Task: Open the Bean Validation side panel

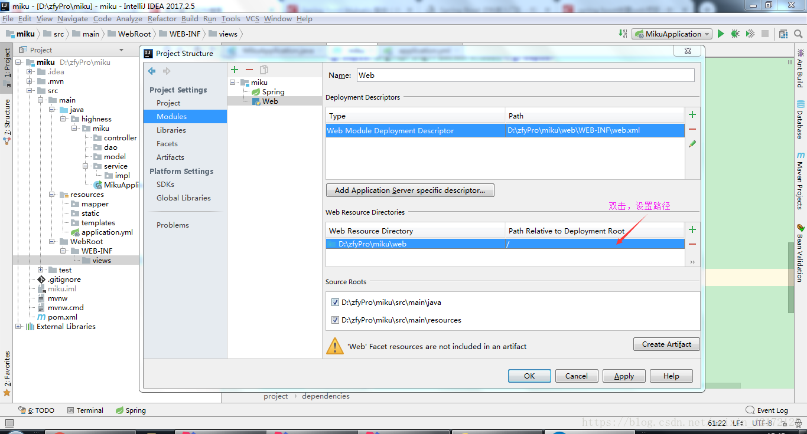Action: click(800, 253)
